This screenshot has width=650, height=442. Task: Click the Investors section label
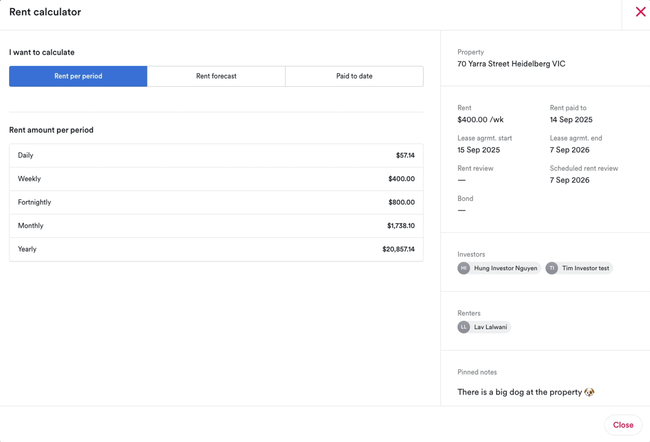pyautogui.click(x=471, y=254)
